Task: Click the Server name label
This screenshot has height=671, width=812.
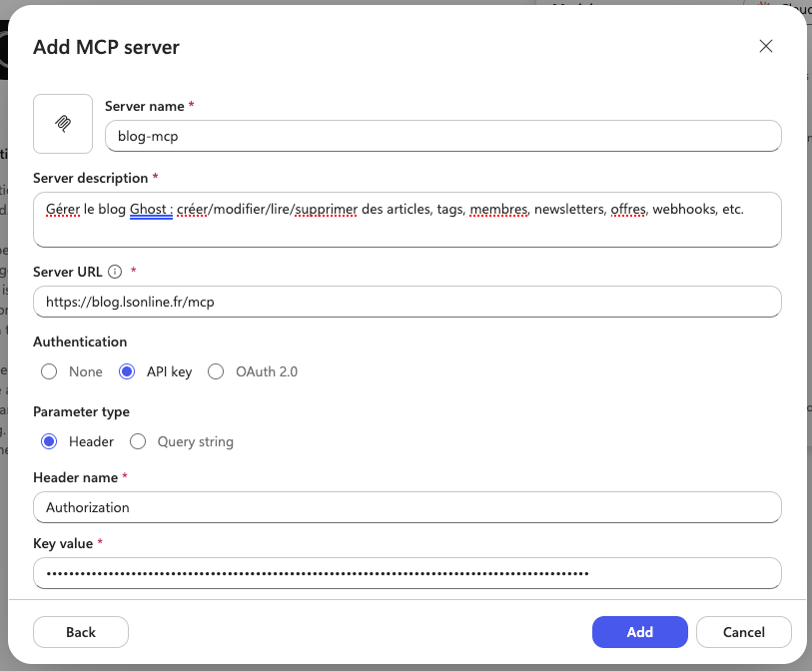Action: click(x=145, y=106)
